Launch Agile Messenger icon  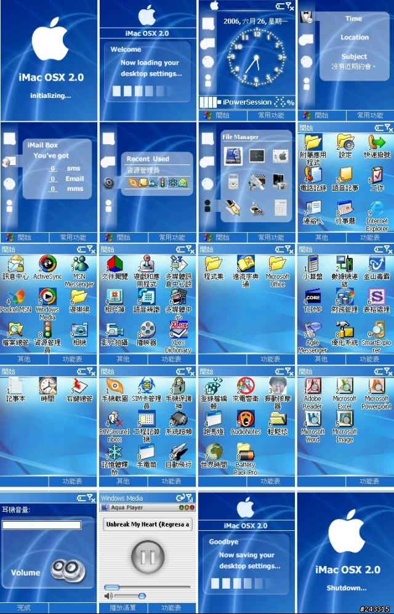click(313, 330)
